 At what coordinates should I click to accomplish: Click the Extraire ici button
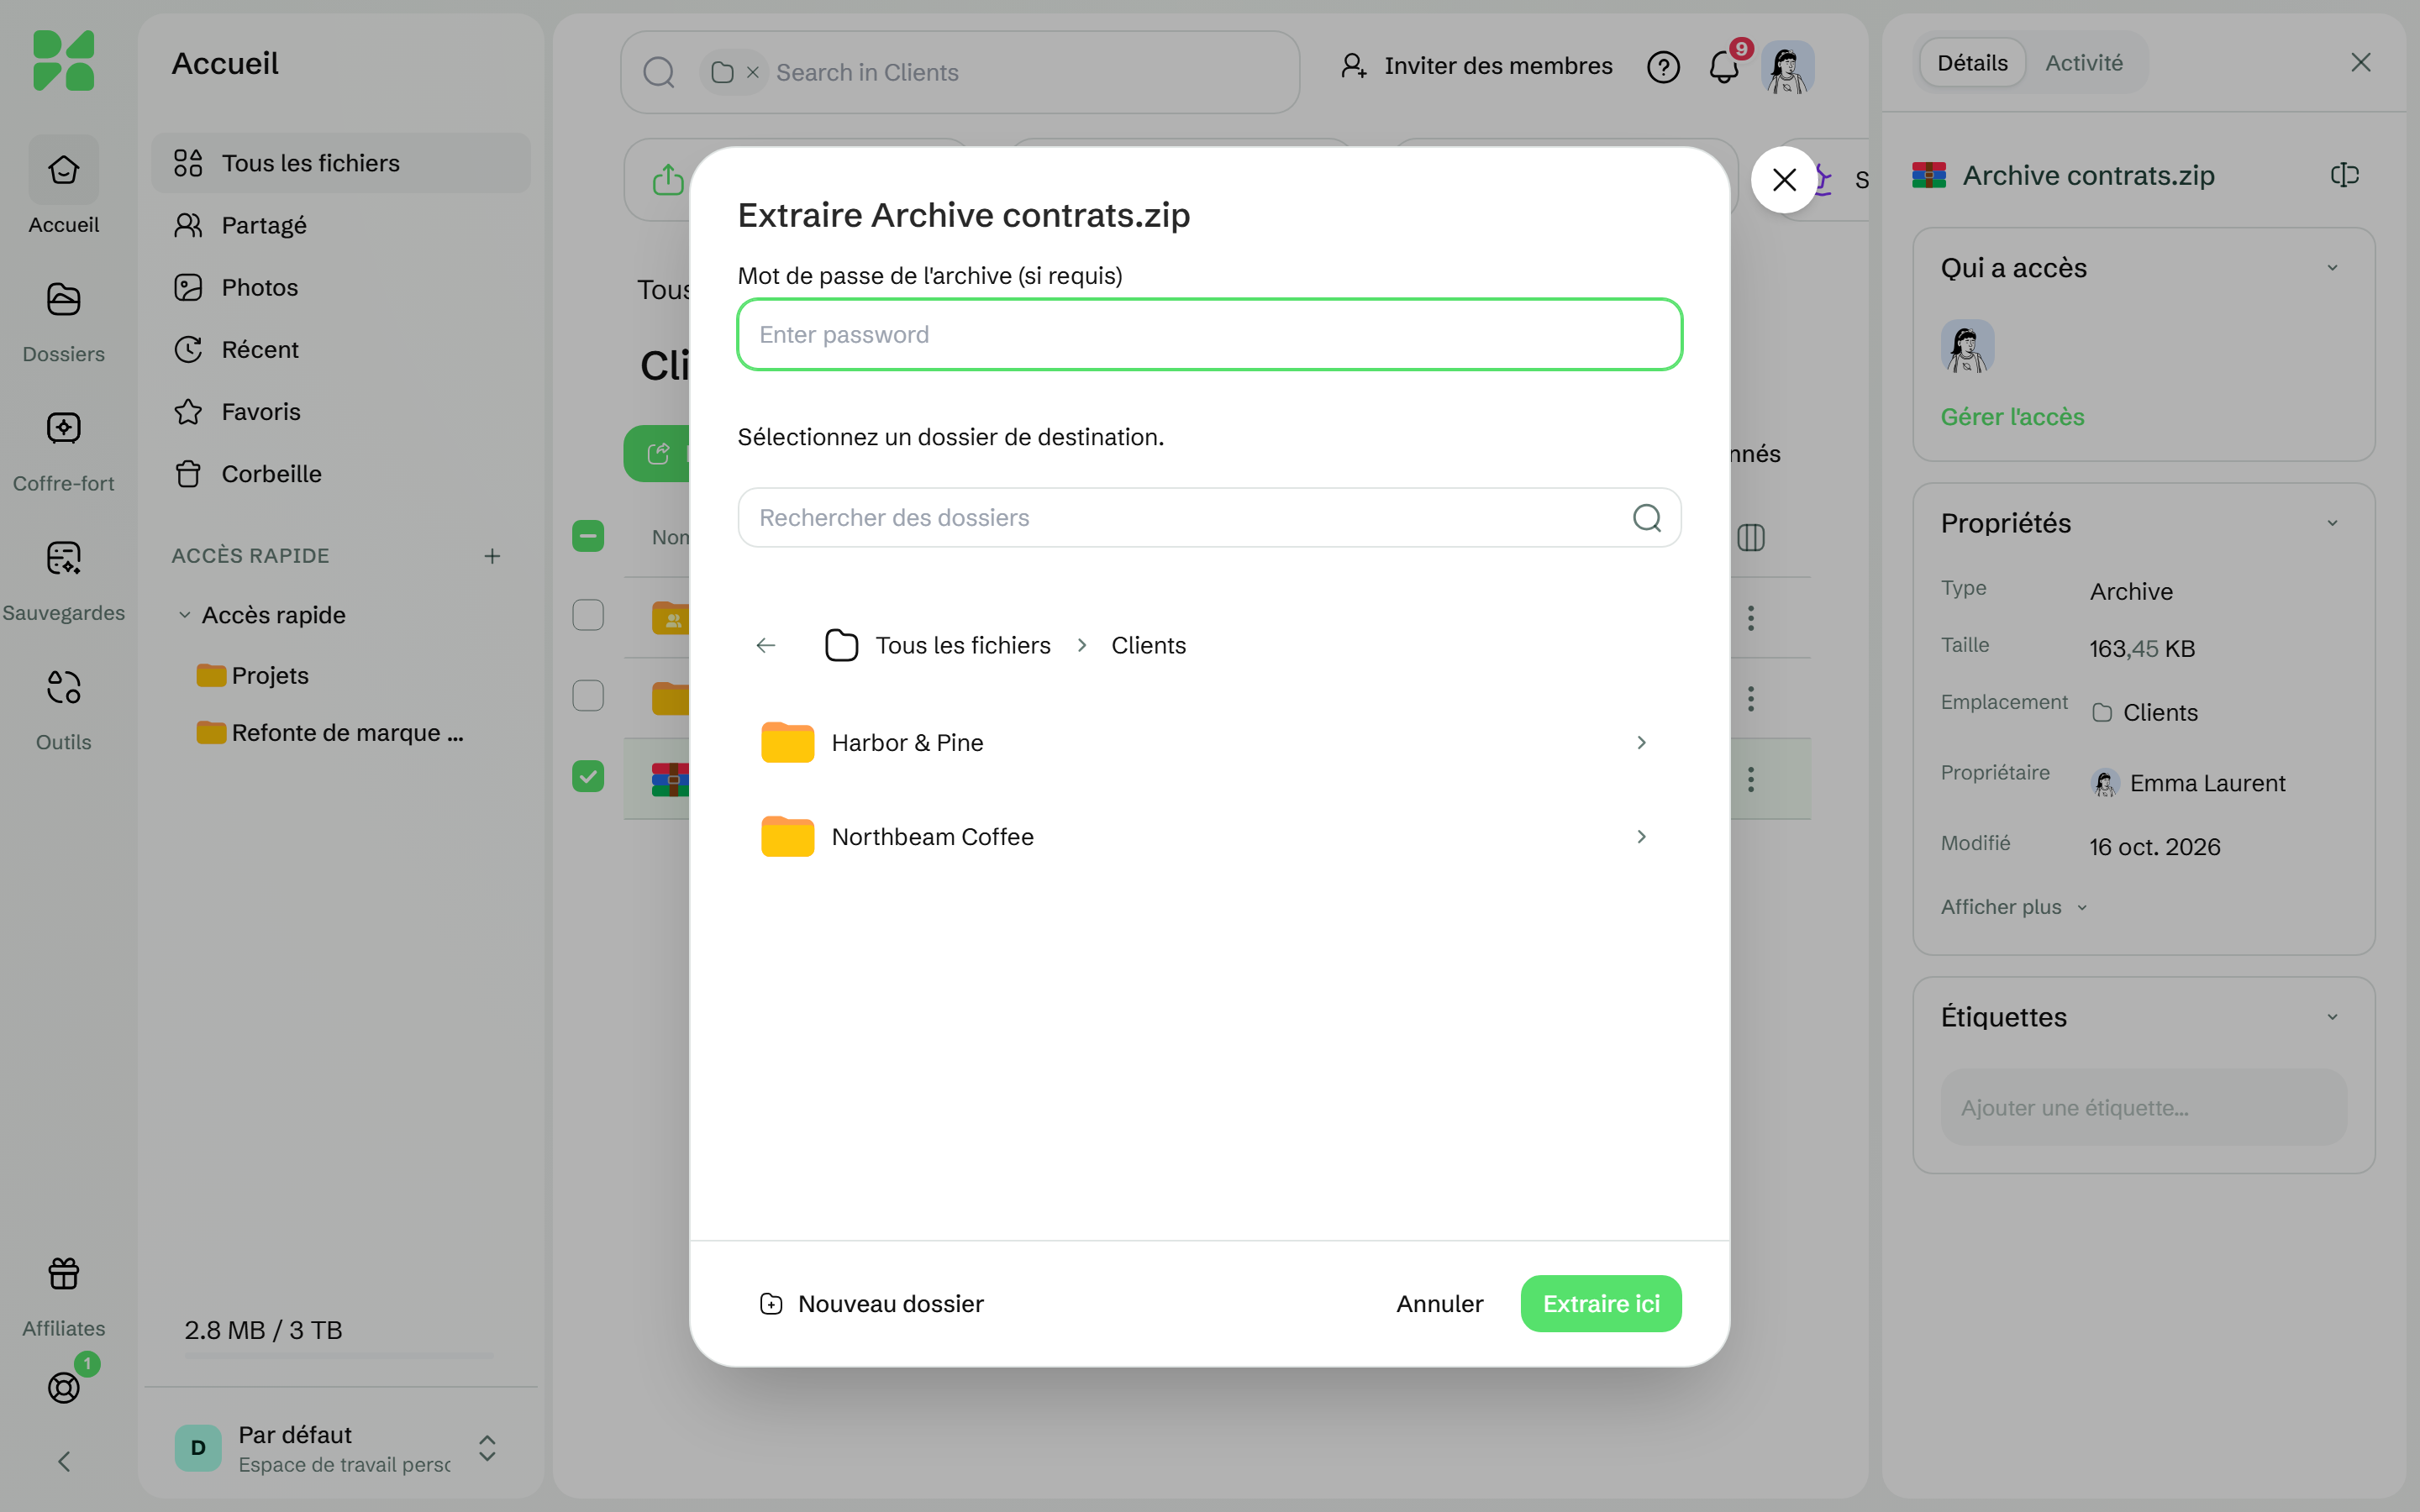pyautogui.click(x=1600, y=1303)
